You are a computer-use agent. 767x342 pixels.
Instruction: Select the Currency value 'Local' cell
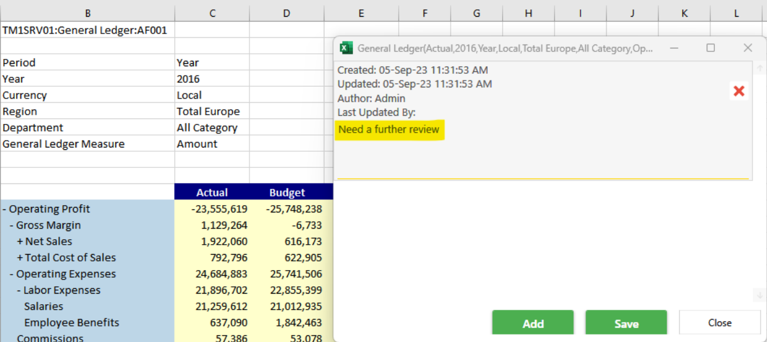[212, 95]
